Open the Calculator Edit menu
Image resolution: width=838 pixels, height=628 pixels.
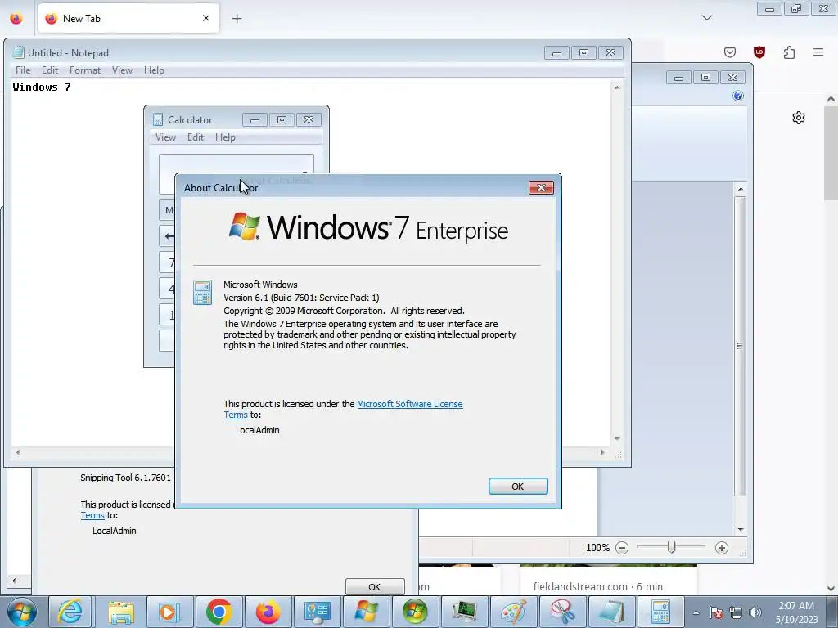coord(195,137)
